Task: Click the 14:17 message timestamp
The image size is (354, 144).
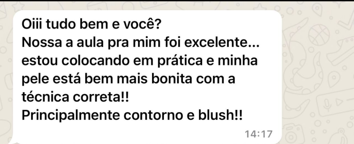Action: click(259, 134)
